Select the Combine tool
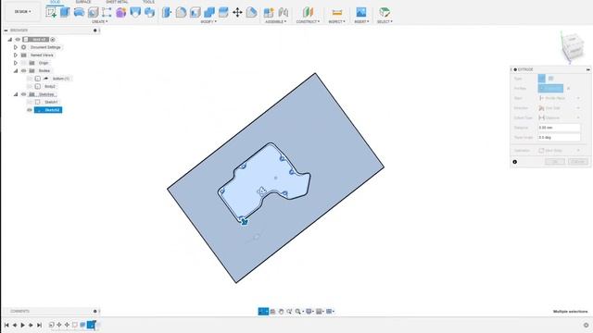The image size is (593, 333). click(209, 12)
